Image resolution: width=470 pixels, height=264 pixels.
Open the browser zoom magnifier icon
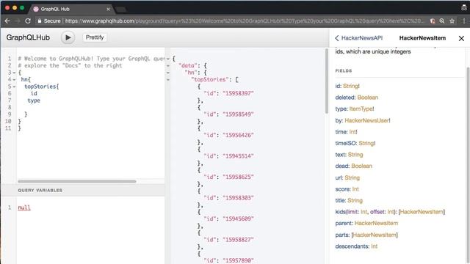(442, 21)
